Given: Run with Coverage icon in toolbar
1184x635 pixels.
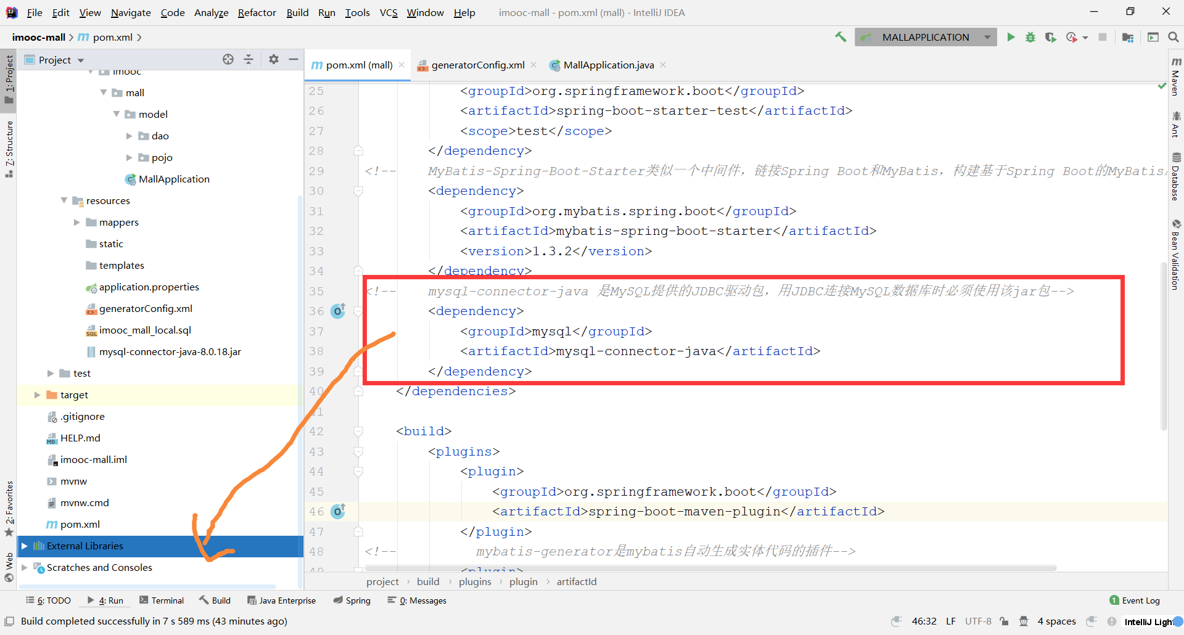Looking at the screenshot, I should (1051, 37).
